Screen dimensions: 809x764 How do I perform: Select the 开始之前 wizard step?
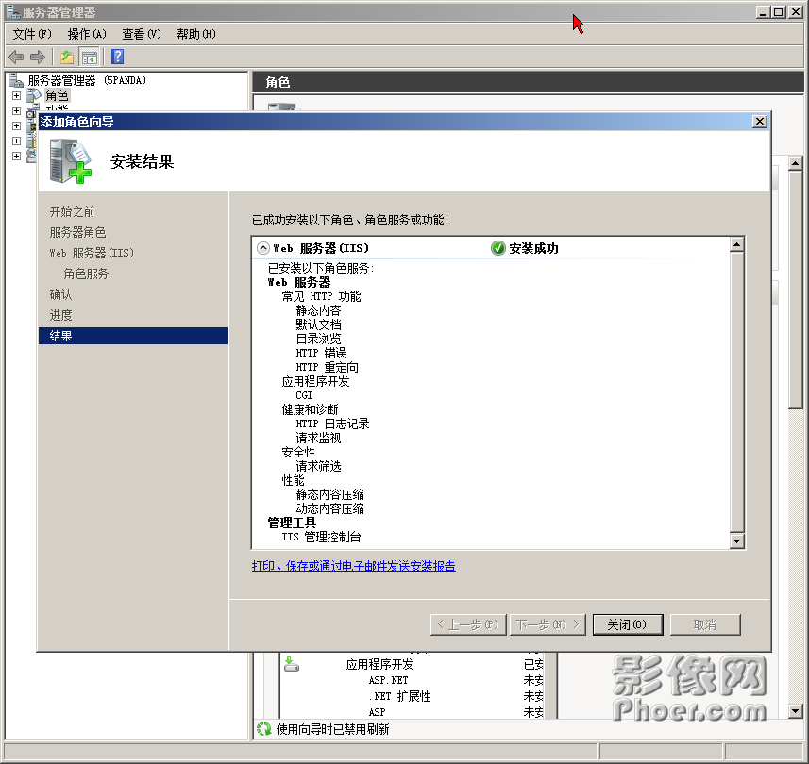point(73,211)
